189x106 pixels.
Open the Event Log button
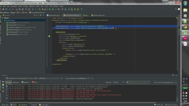pyautogui.click(x=159, y=105)
